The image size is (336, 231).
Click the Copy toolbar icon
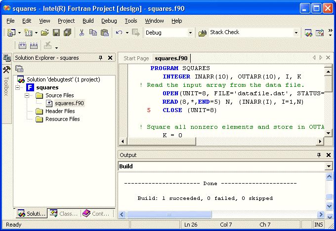coord(93,33)
